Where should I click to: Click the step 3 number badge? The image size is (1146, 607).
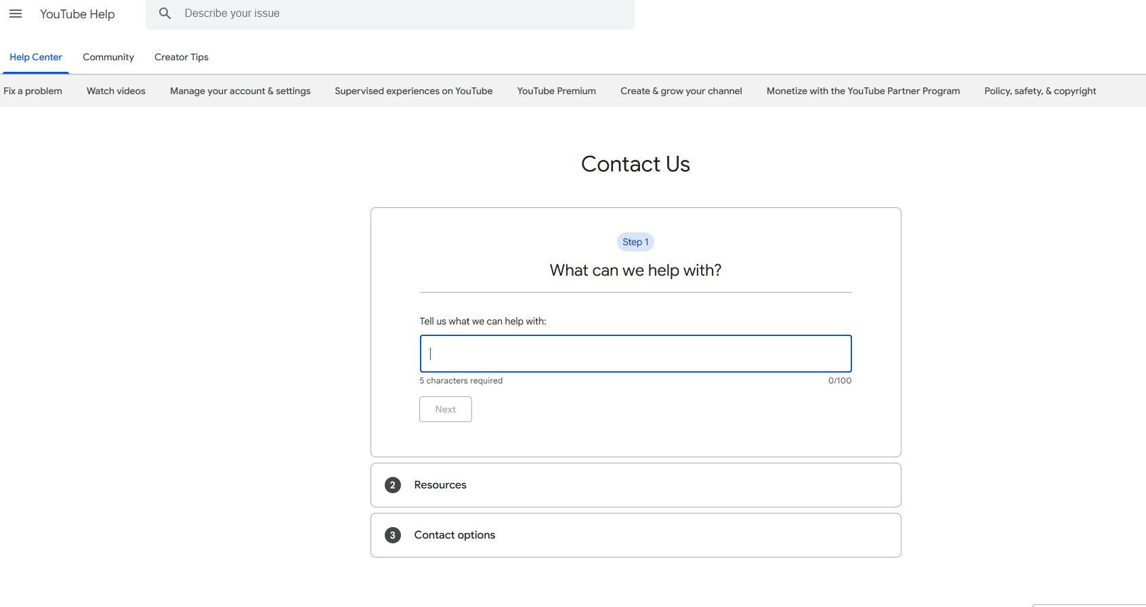pyautogui.click(x=392, y=535)
